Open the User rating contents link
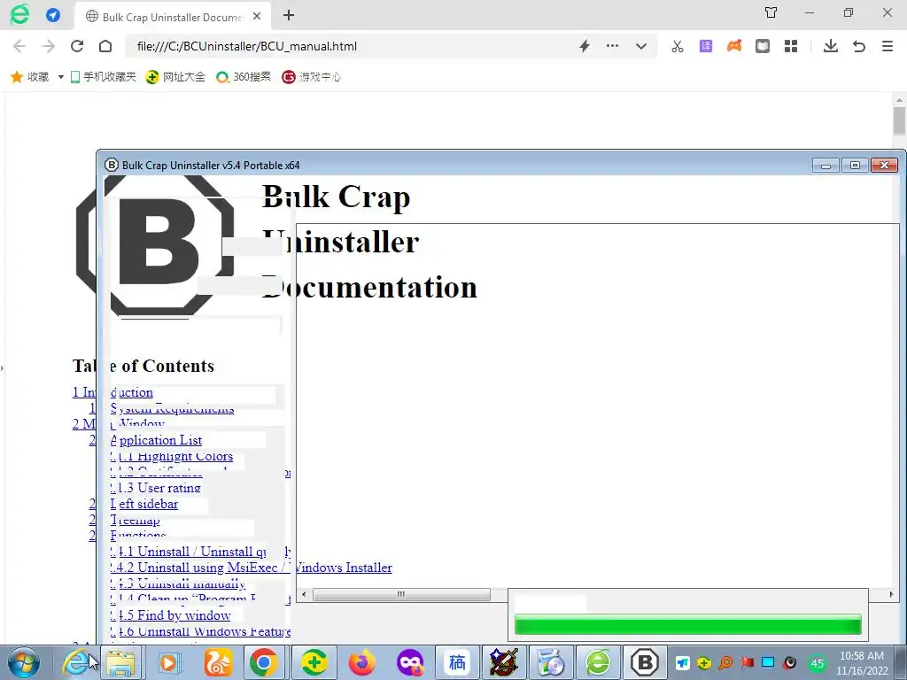907x680 pixels. (x=156, y=488)
